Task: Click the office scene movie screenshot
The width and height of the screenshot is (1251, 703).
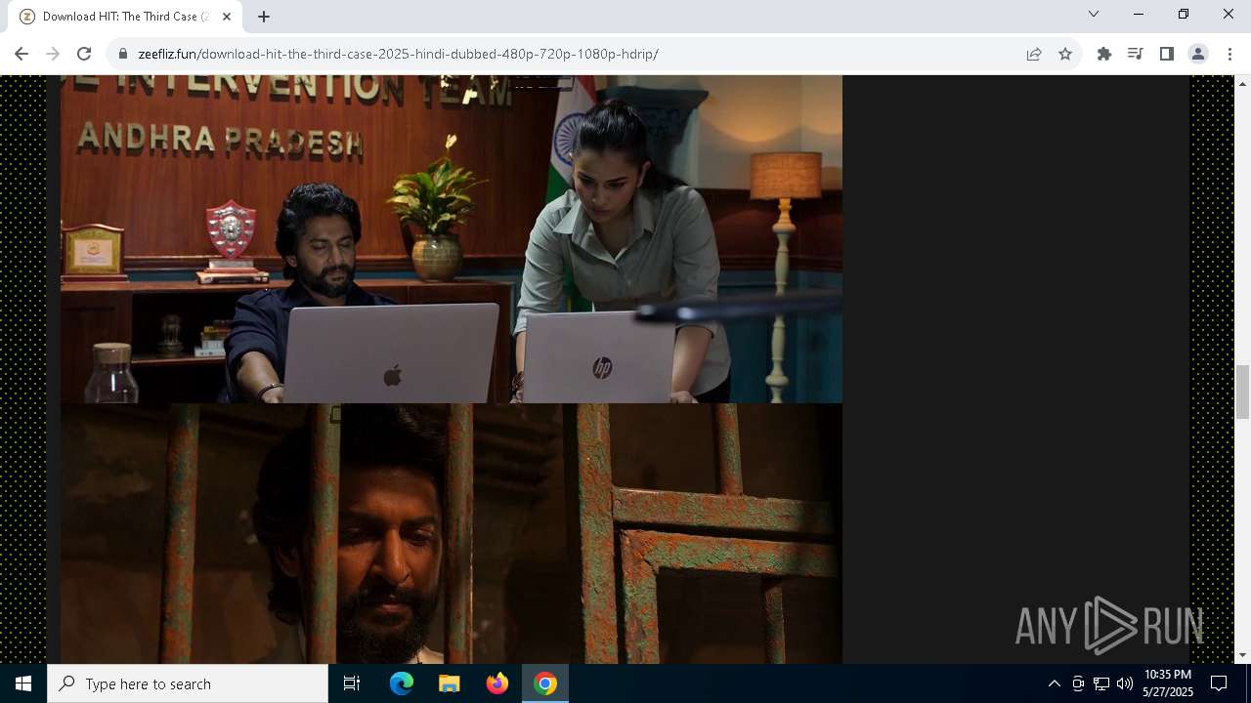Action: [x=452, y=239]
